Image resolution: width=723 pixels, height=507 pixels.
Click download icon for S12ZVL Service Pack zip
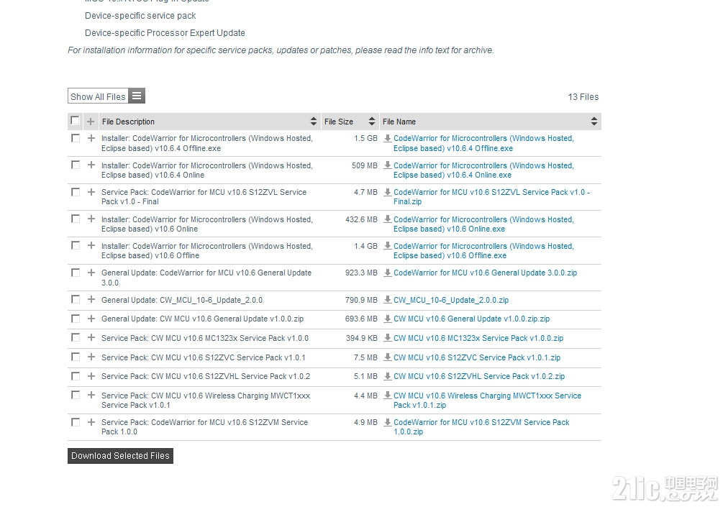coord(388,192)
